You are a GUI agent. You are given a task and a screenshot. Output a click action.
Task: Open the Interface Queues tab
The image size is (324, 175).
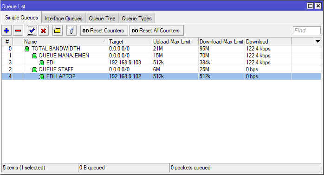pyautogui.click(x=64, y=19)
